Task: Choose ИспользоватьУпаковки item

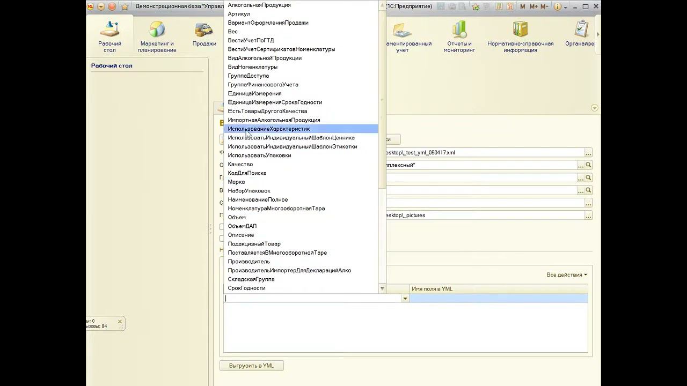Action: (x=301, y=155)
